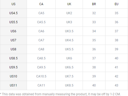Click the UK8.5 cell

[69, 85]
